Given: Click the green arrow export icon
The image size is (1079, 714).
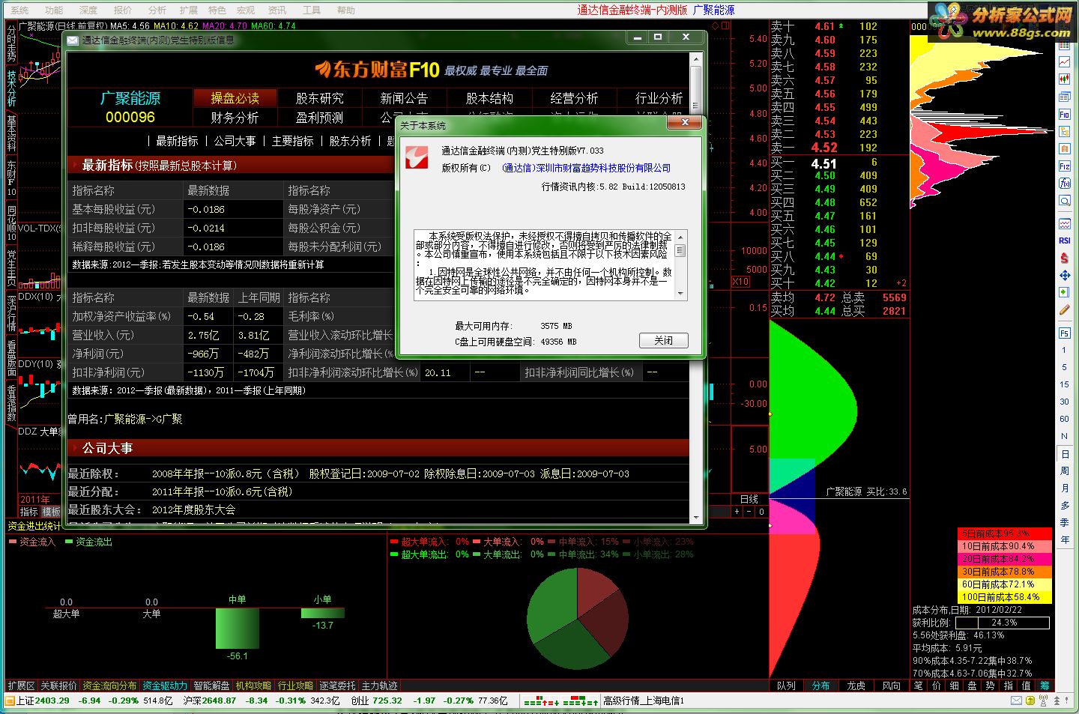Looking at the screenshot, I should tap(1064, 292).
